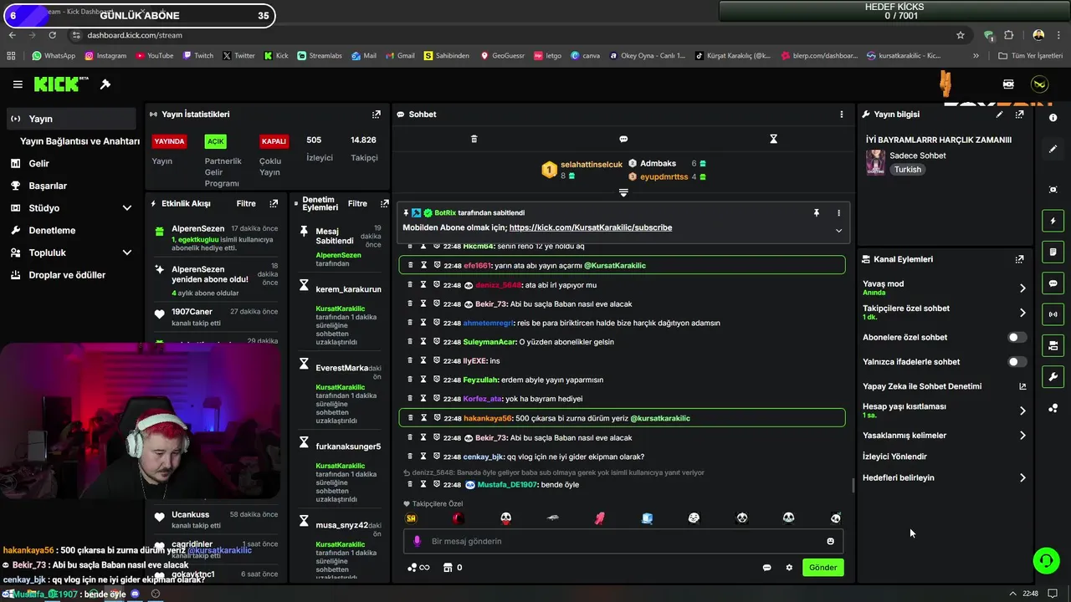Click the info icon in right sidebar
1071x602 pixels.
[x=1053, y=118]
